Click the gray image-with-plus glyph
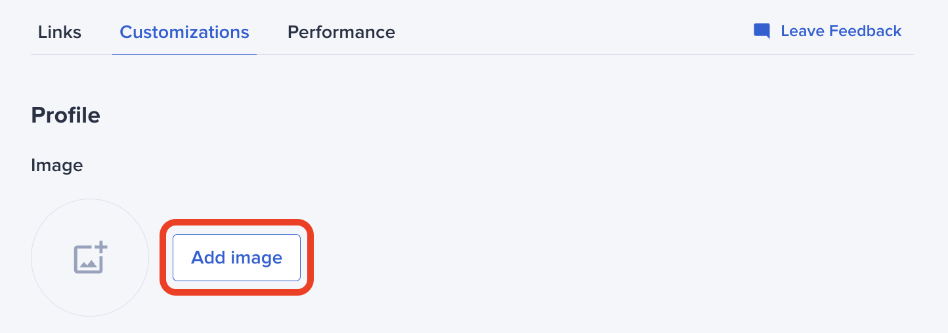The height and width of the screenshot is (333, 948). pyautogui.click(x=90, y=258)
